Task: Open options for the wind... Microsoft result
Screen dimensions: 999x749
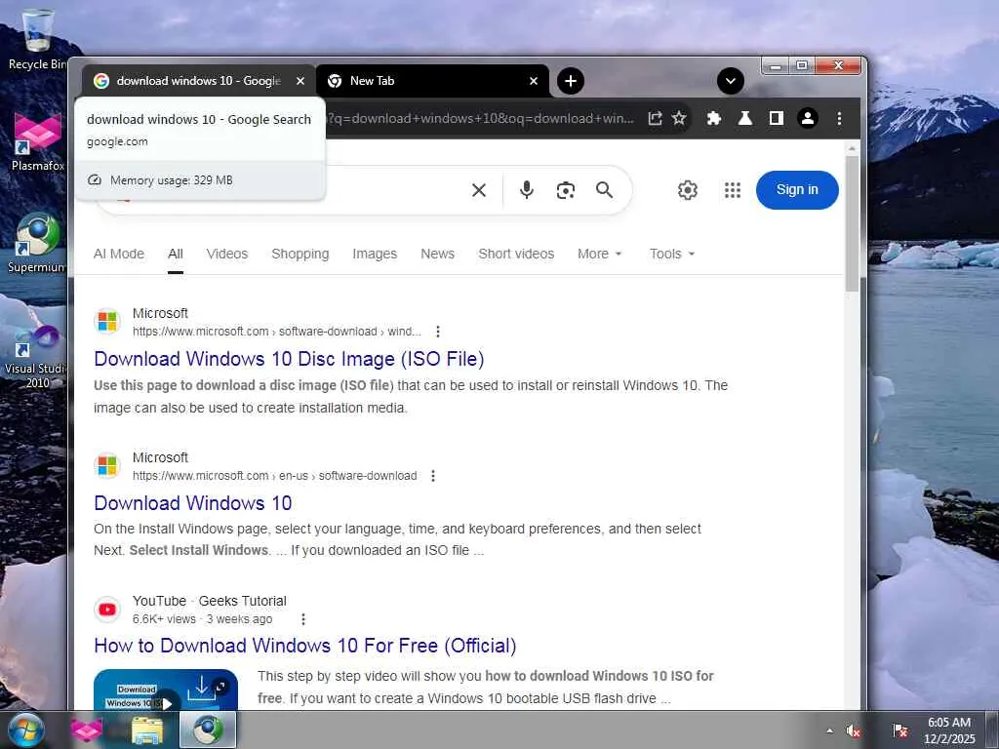Action: [x=438, y=332]
